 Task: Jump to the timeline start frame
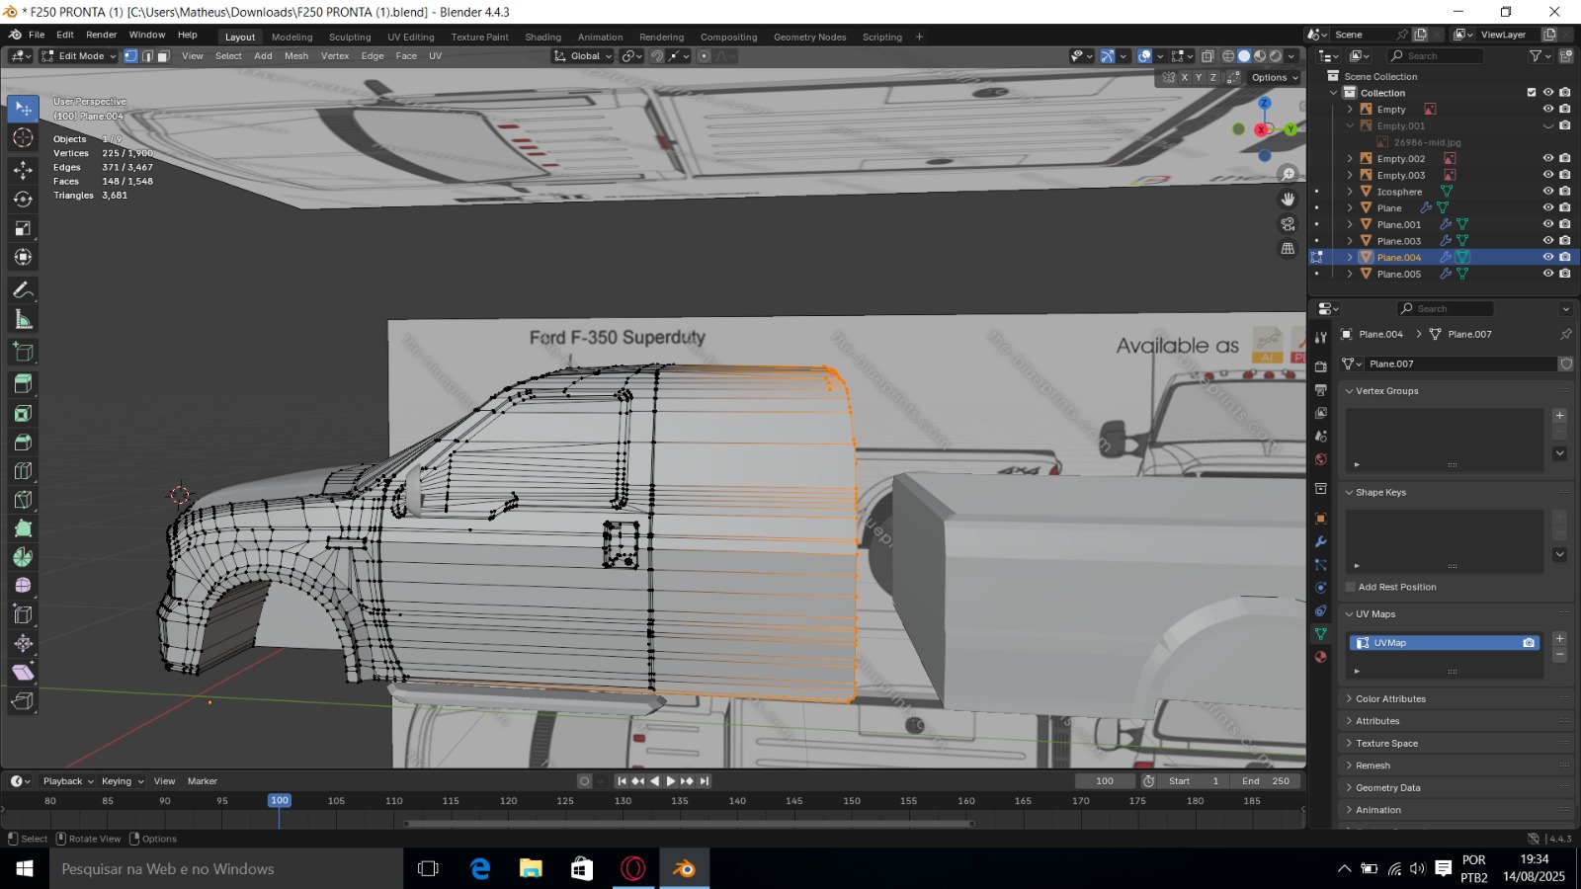pyautogui.click(x=622, y=781)
